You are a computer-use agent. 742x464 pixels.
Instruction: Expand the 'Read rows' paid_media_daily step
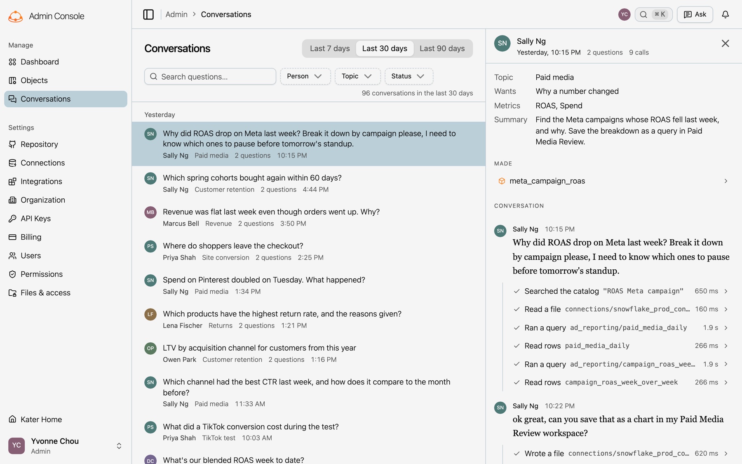[726, 346]
